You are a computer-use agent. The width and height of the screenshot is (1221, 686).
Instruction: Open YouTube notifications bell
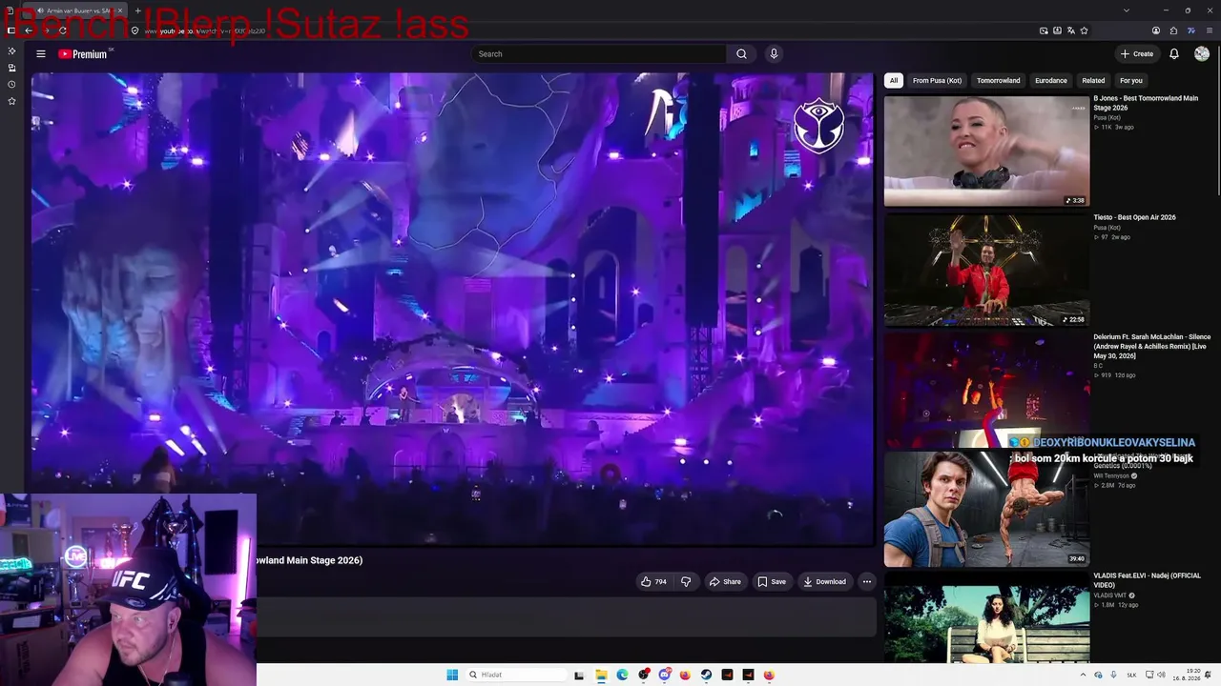pyautogui.click(x=1174, y=54)
